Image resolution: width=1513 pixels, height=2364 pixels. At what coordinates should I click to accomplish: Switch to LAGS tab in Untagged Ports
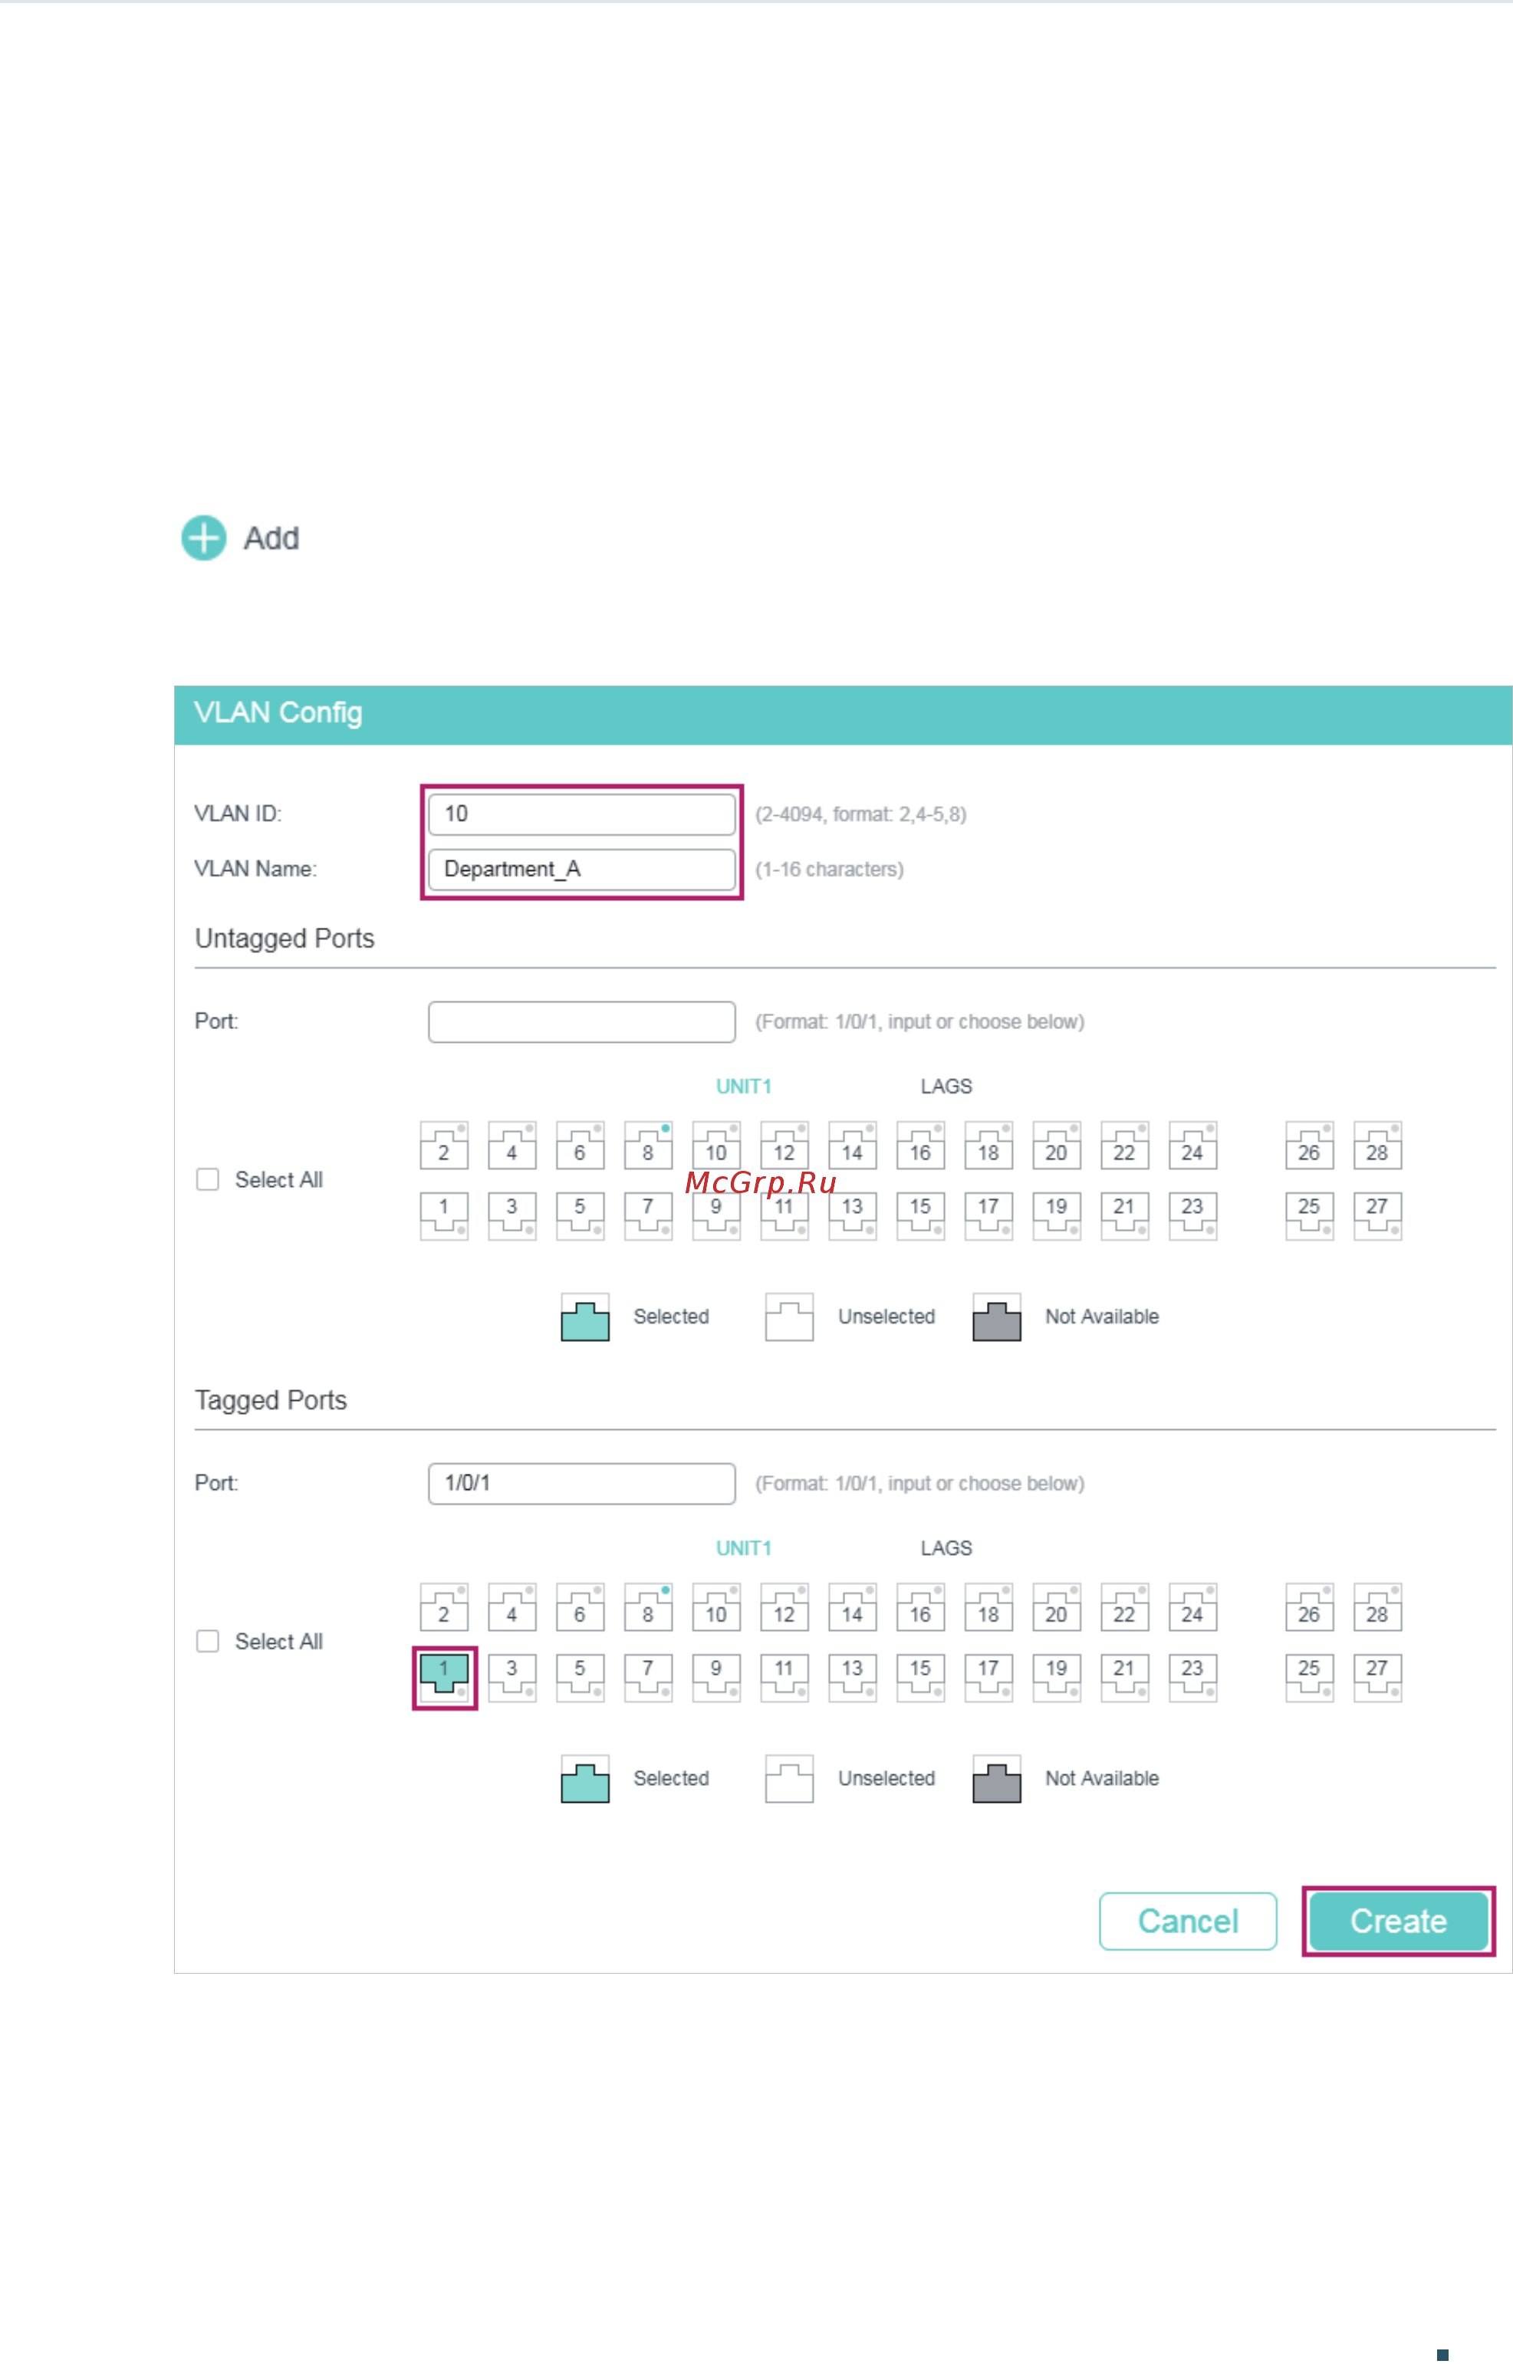click(x=946, y=1087)
